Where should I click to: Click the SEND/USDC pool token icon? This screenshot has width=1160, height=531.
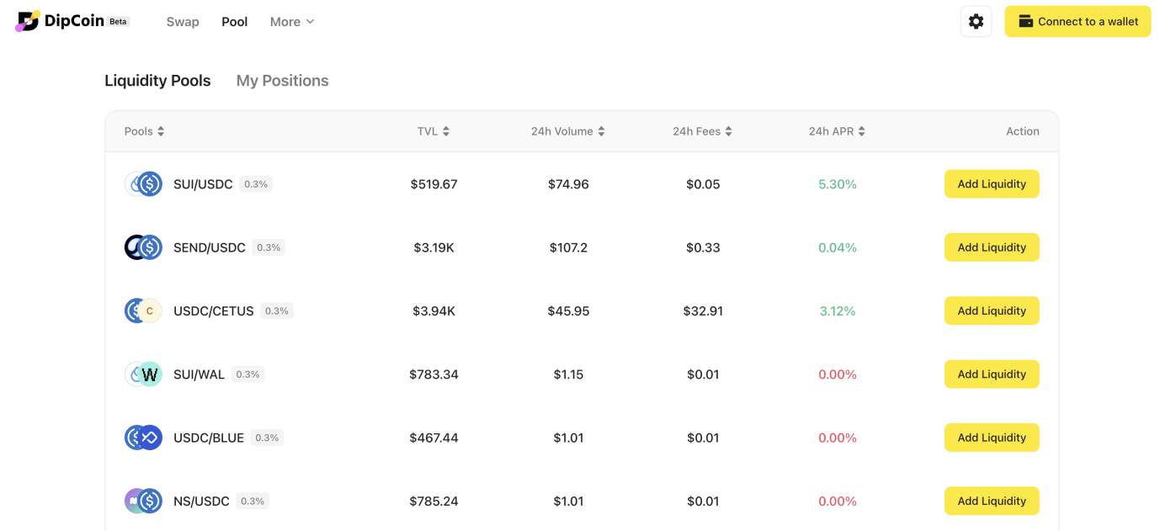tap(143, 247)
